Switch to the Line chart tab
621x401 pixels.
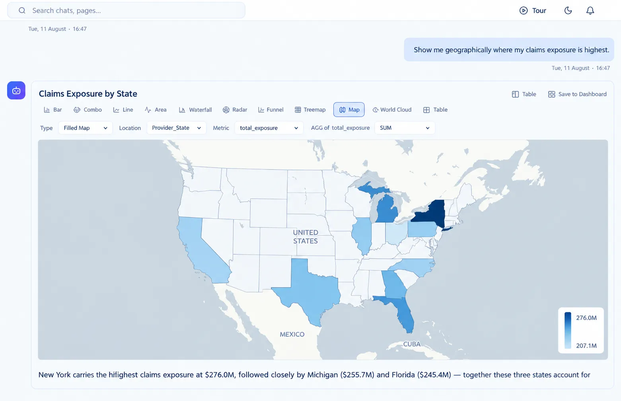pos(123,110)
